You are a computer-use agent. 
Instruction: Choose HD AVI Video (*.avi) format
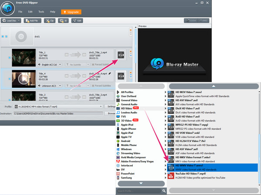(213, 102)
